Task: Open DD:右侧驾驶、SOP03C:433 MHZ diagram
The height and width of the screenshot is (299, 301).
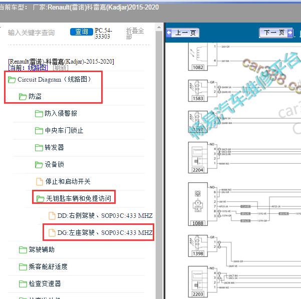Action: pyautogui.click(x=105, y=215)
